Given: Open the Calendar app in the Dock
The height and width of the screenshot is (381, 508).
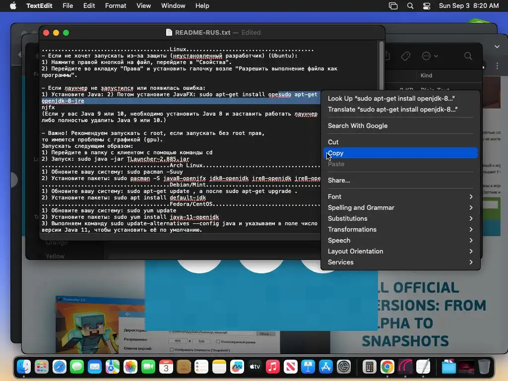Looking at the screenshot, I should [166, 367].
